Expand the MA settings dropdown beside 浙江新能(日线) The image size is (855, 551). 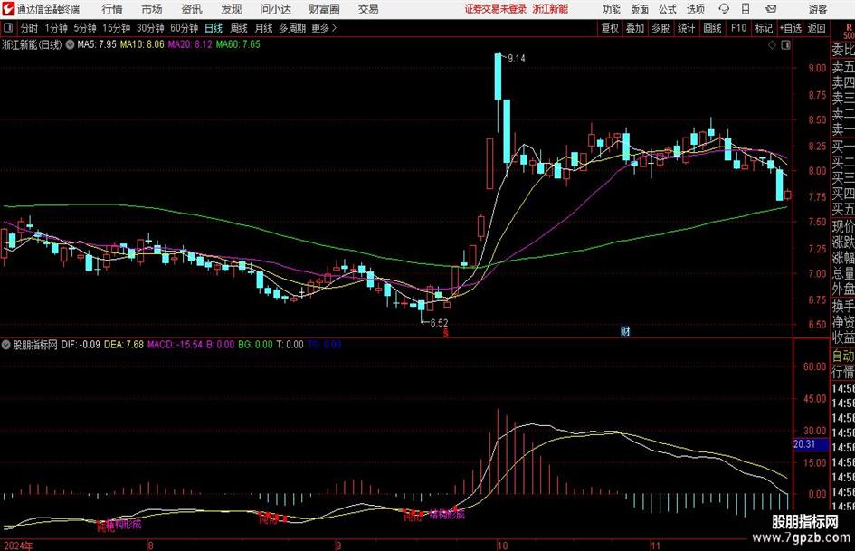point(70,44)
